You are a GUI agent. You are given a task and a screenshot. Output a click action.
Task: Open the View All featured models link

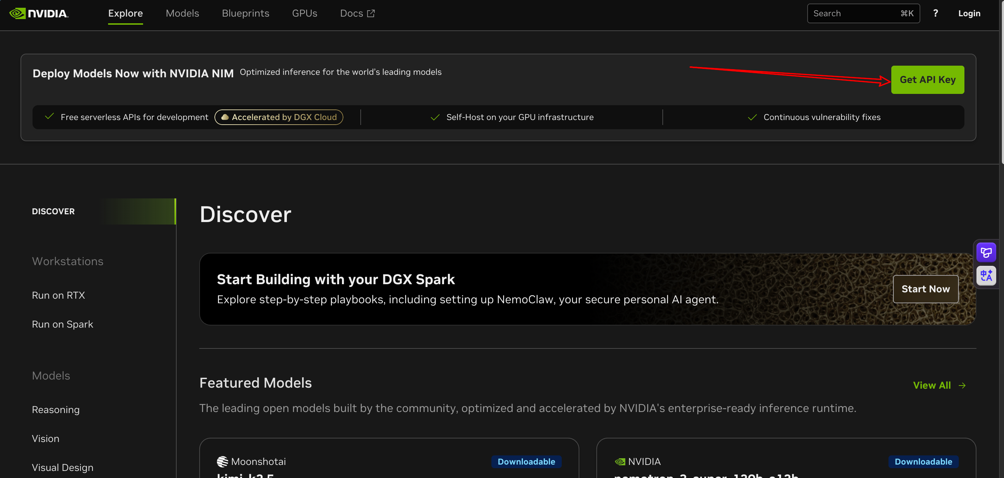click(939, 385)
